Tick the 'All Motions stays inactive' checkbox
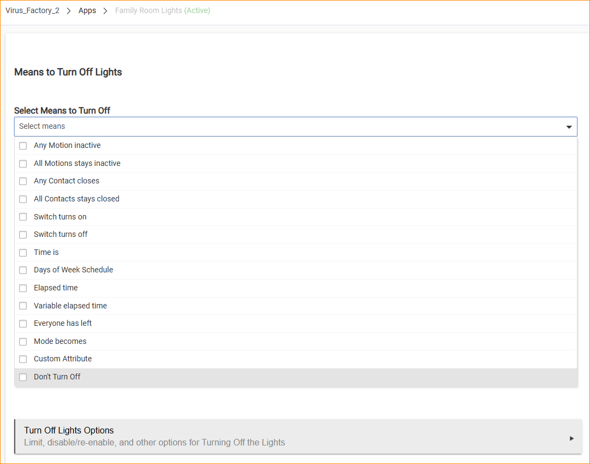This screenshot has width=590, height=464. (x=23, y=164)
